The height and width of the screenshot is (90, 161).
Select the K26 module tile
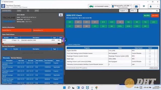[x=129, y=22]
